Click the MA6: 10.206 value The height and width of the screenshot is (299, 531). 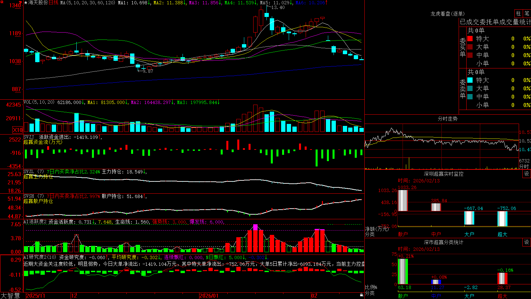[311, 3]
